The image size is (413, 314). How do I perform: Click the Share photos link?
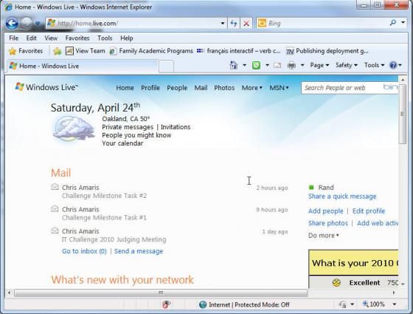[328, 223]
